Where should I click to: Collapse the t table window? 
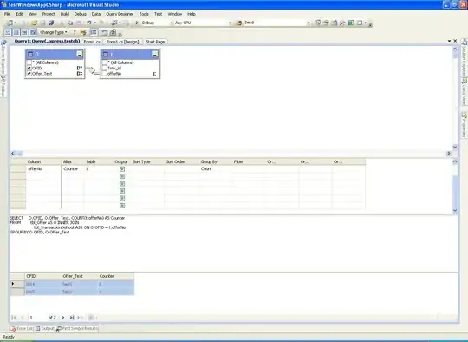(154, 54)
